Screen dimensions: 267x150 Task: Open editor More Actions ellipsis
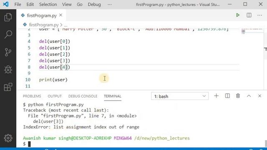point(259,15)
